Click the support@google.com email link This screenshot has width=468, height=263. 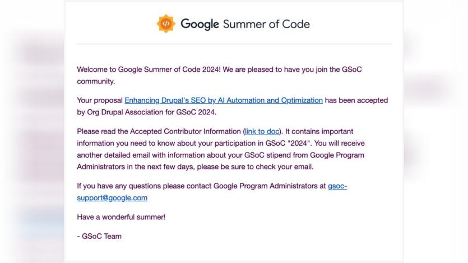pyautogui.click(x=112, y=197)
